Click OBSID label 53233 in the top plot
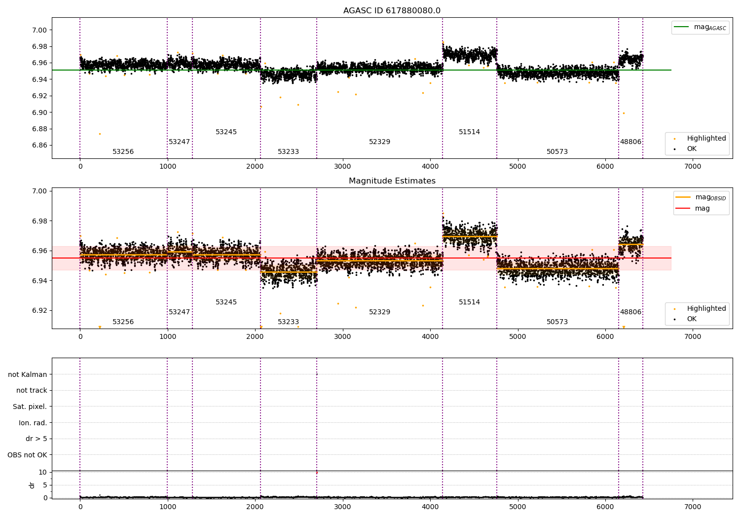Image resolution: width=740 pixels, height=518 pixels. (x=288, y=152)
